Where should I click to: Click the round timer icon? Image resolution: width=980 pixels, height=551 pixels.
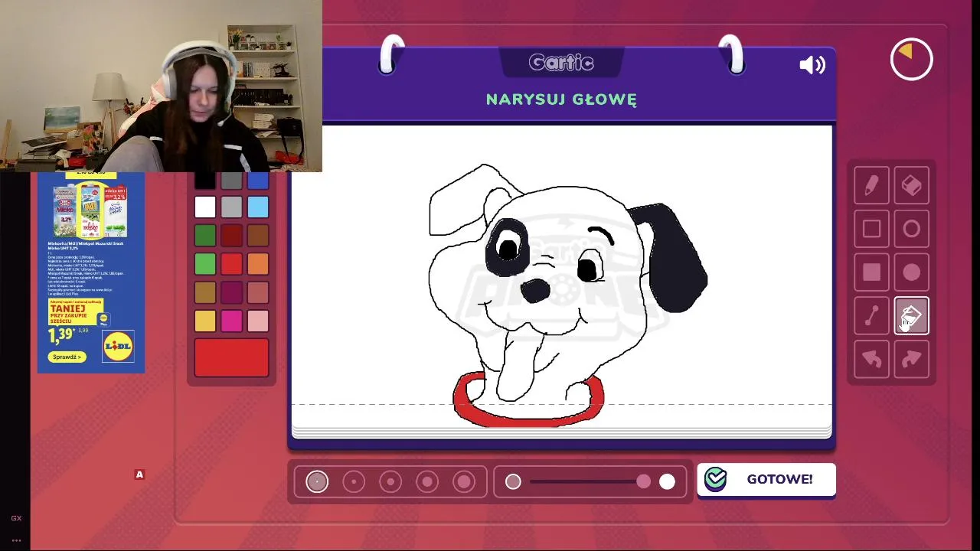[911, 59]
